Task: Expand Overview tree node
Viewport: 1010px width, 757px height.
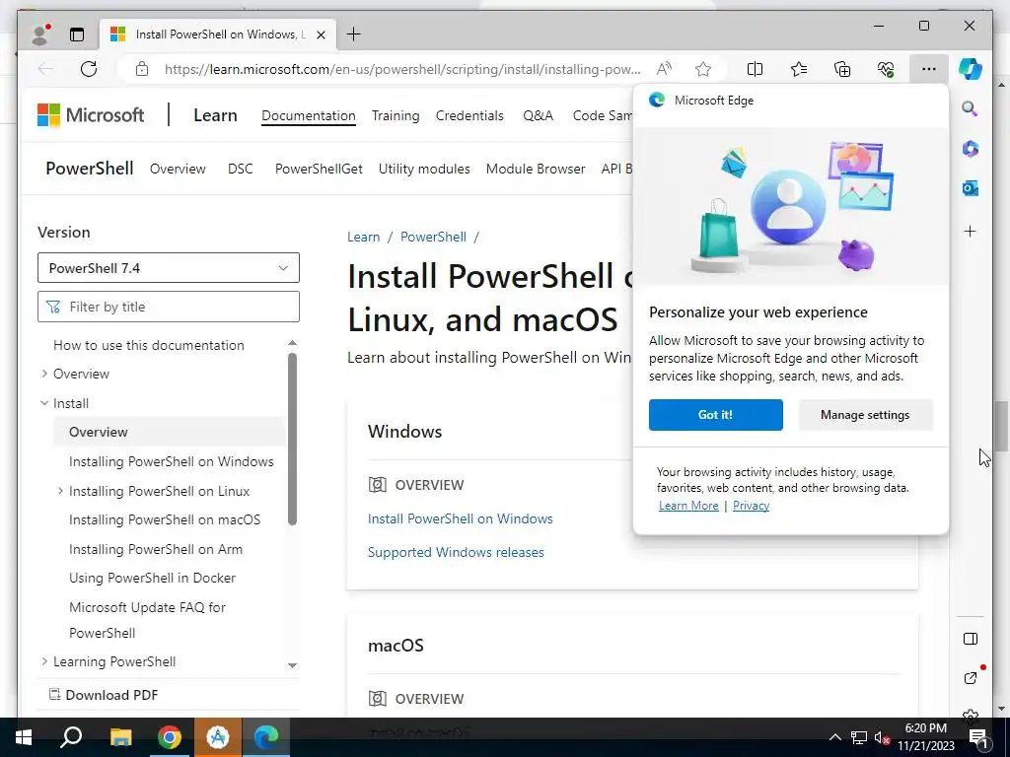Action: (x=44, y=374)
